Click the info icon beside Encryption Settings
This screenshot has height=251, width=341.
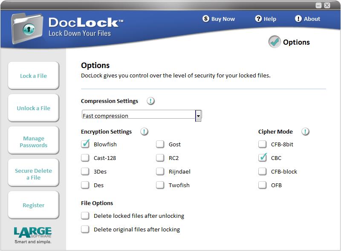[x=144, y=131]
